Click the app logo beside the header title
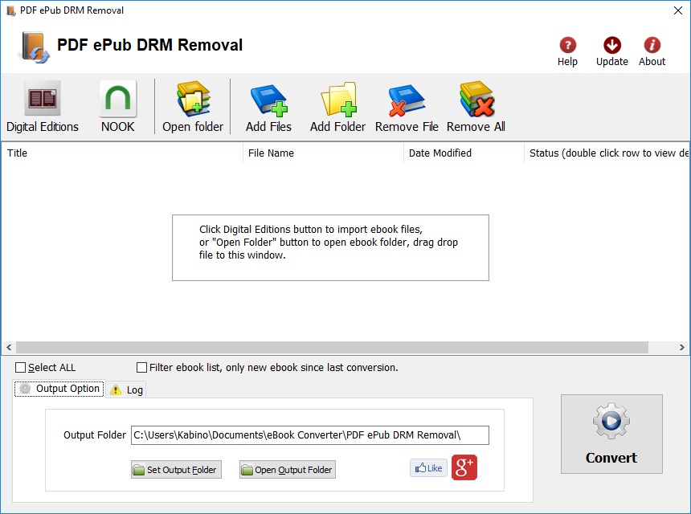The height and width of the screenshot is (514, 691). pyautogui.click(x=35, y=47)
